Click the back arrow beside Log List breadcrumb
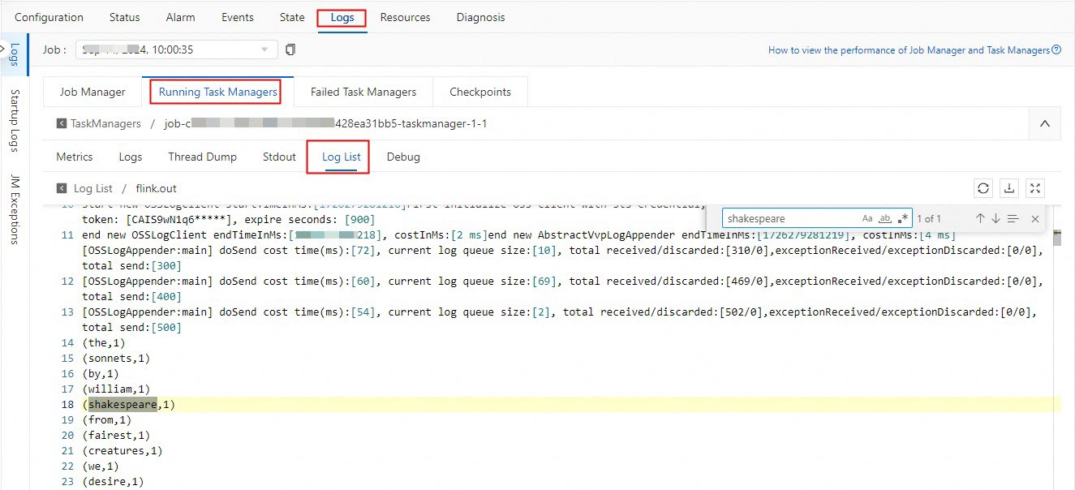This screenshot has height=490, width=1075. [61, 188]
